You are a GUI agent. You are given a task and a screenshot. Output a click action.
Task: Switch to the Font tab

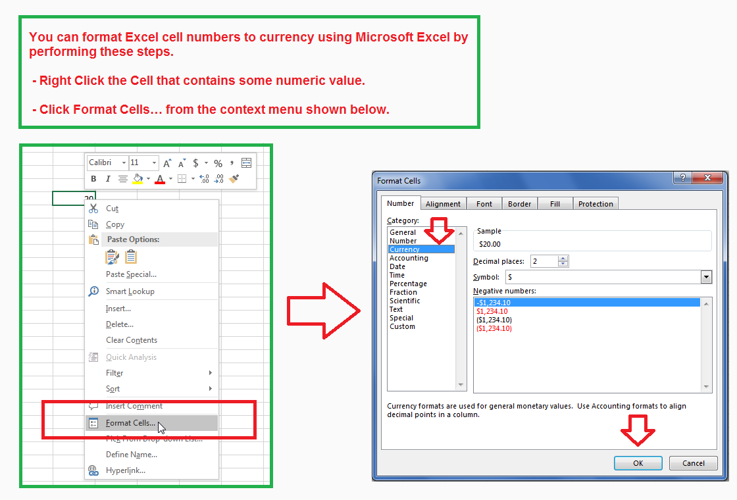pos(484,204)
